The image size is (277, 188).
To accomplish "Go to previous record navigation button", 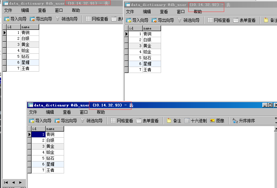I will pos(13,182).
